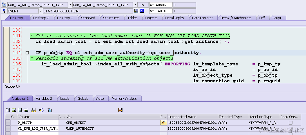The width and height of the screenshot is (306, 135).
Task: Open the Desktop 2 tab
Action: pyautogui.click(x=41, y=18)
